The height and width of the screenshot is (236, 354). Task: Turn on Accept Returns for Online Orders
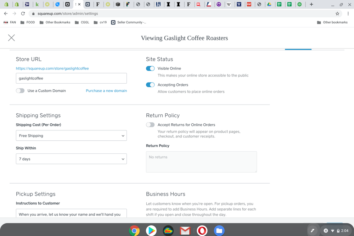click(x=150, y=125)
